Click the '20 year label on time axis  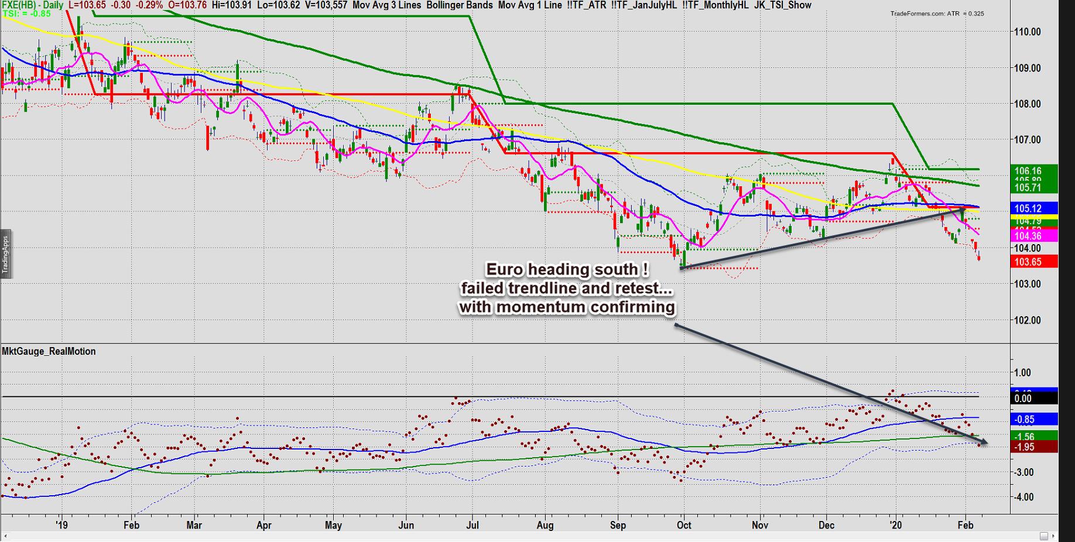coord(895,525)
